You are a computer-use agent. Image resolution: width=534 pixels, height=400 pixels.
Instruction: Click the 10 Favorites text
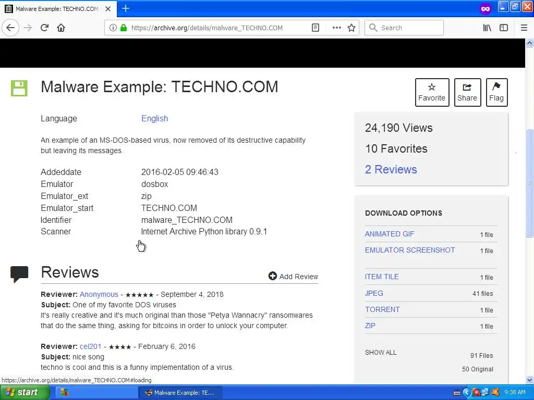tap(396, 148)
